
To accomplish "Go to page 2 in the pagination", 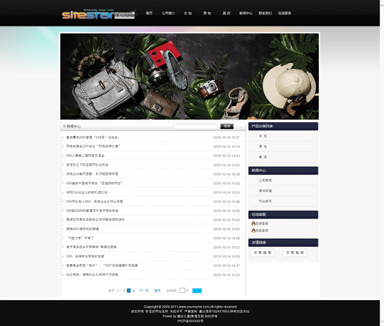I will click(x=133, y=291).
